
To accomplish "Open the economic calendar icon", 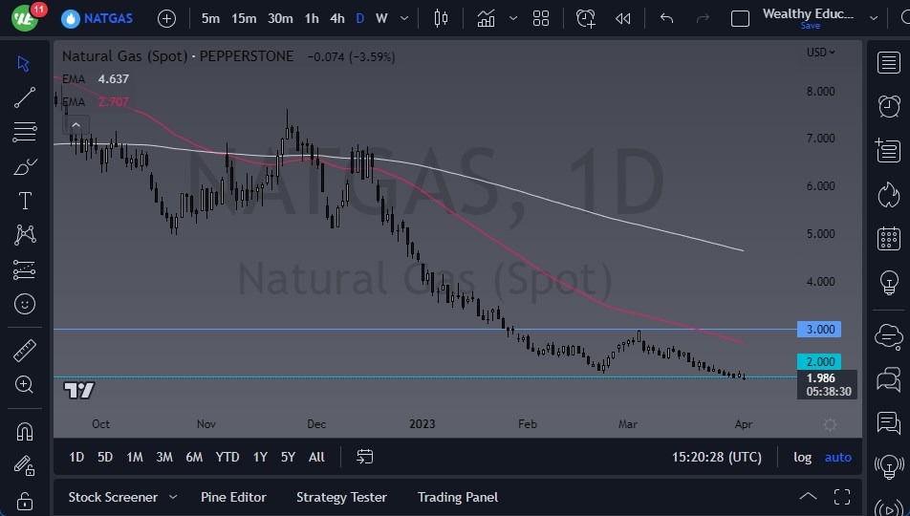I will click(x=889, y=239).
